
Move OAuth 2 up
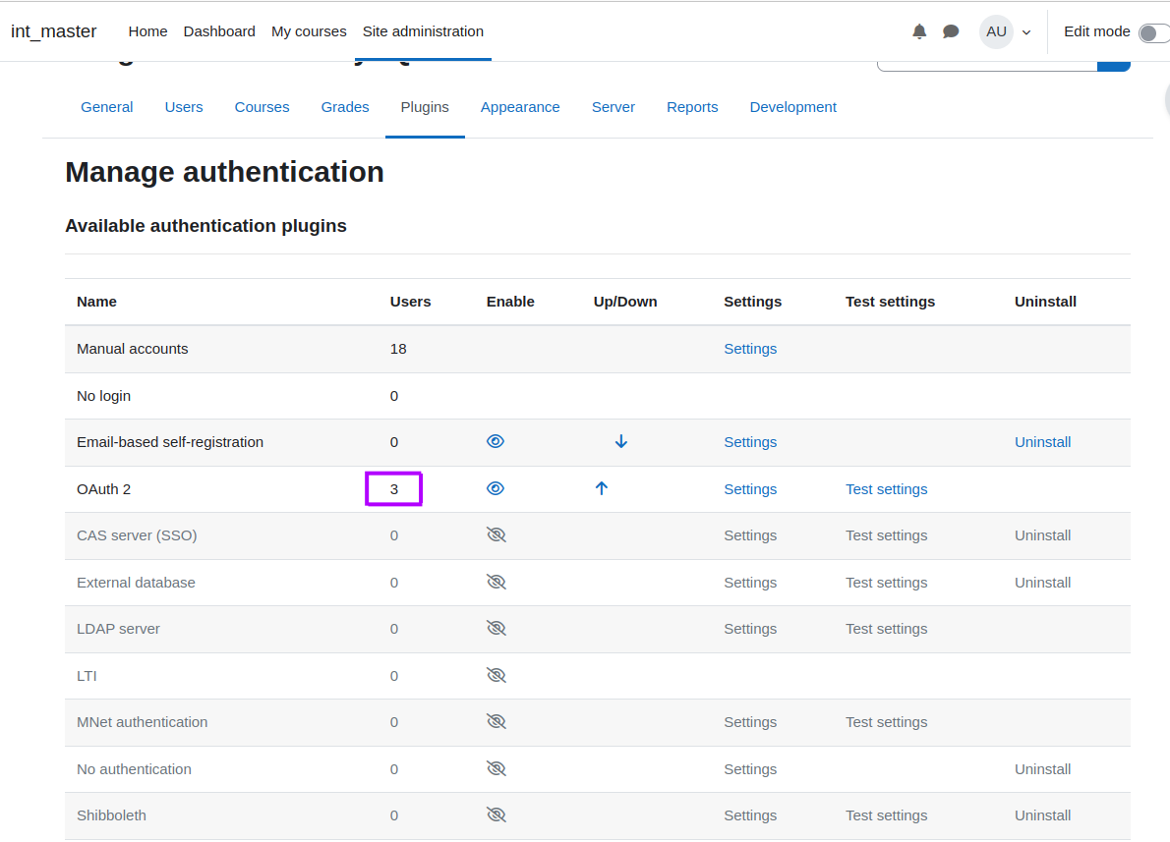click(x=602, y=488)
